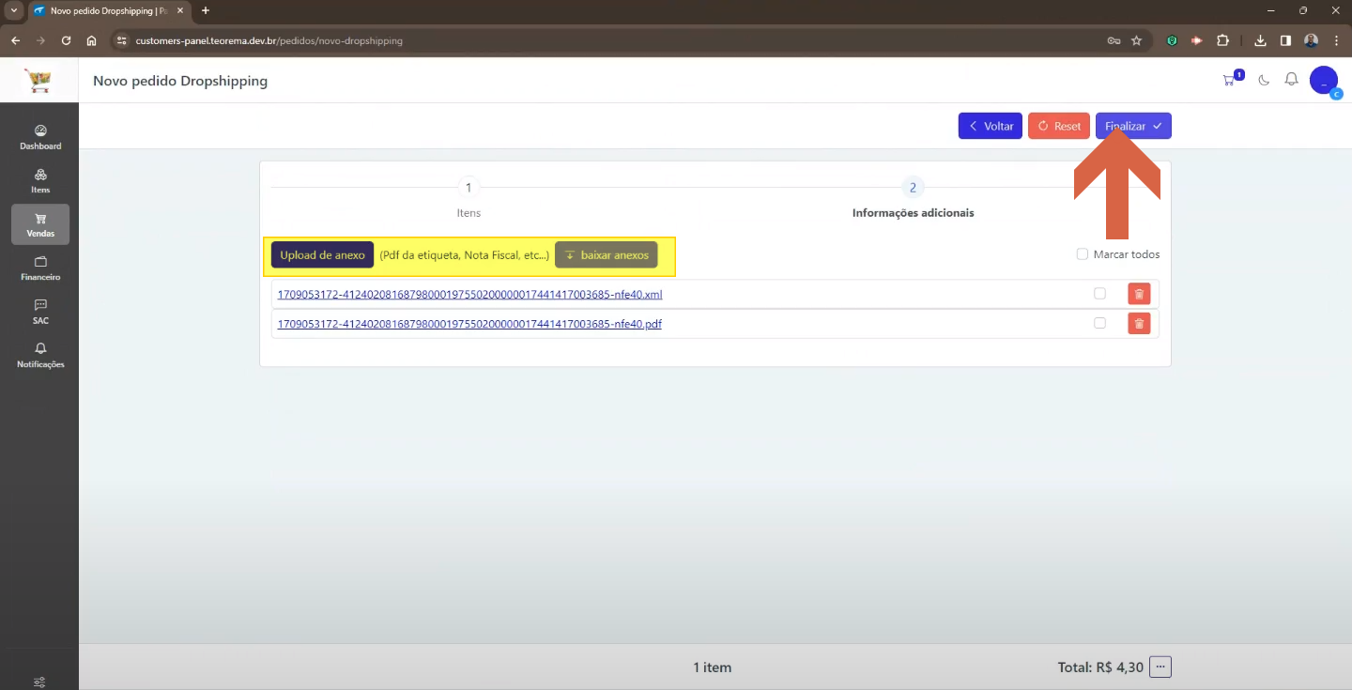Go to browser home page
This screenshot has height=690, width=1352.
click(x=91, y=40)
